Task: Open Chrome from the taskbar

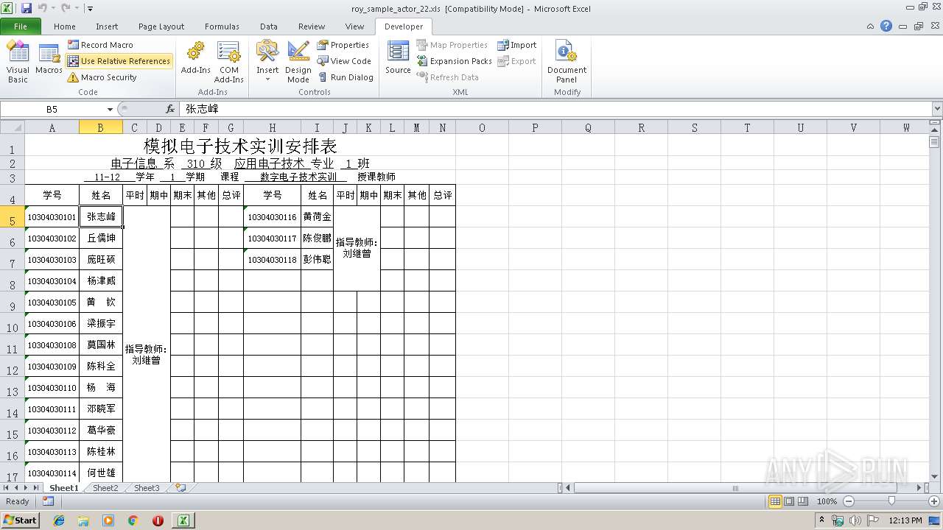Action: tap(133, 520)
